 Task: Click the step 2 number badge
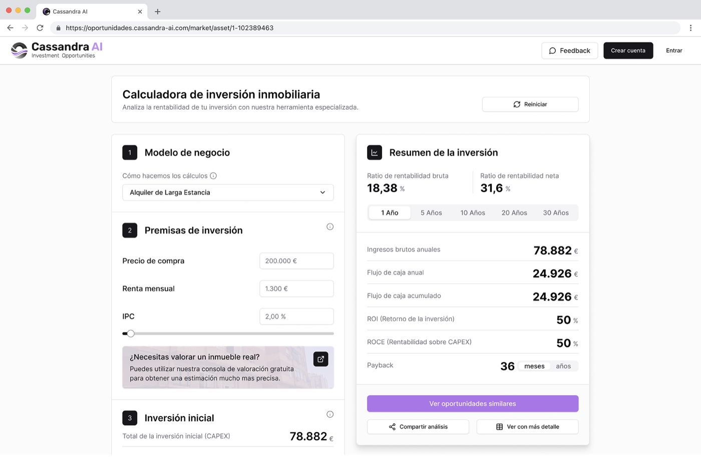point(130,230)
